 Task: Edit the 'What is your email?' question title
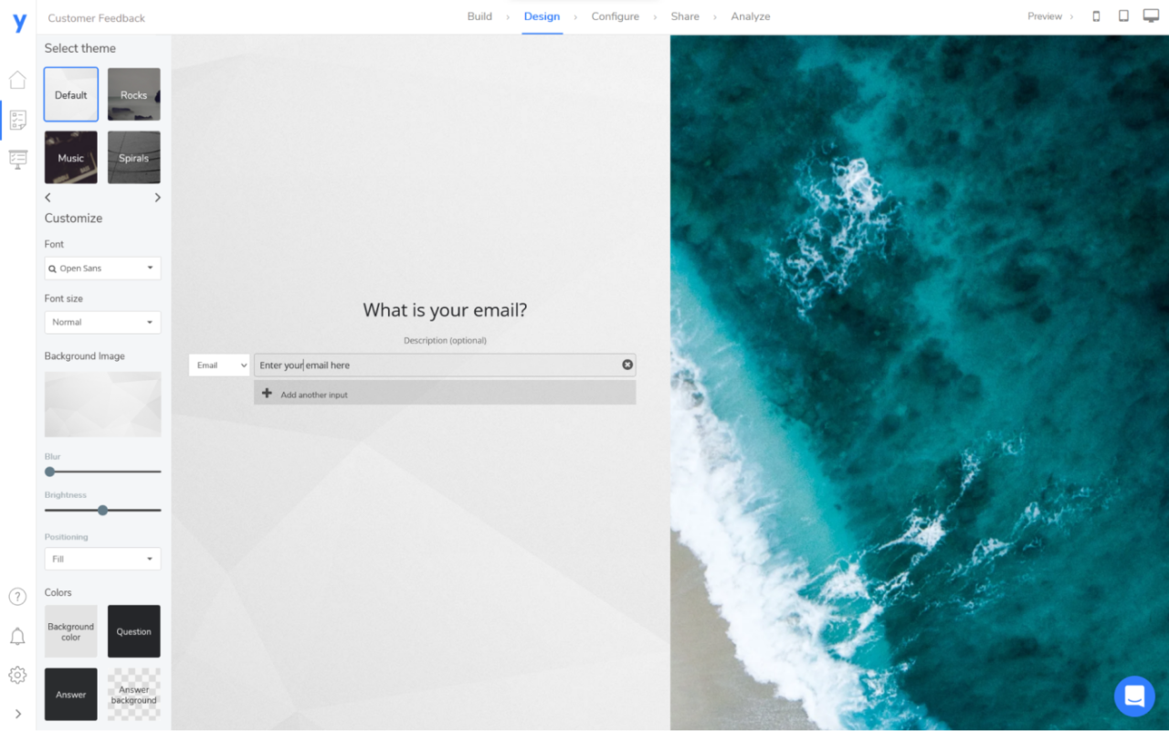[445, 310]
